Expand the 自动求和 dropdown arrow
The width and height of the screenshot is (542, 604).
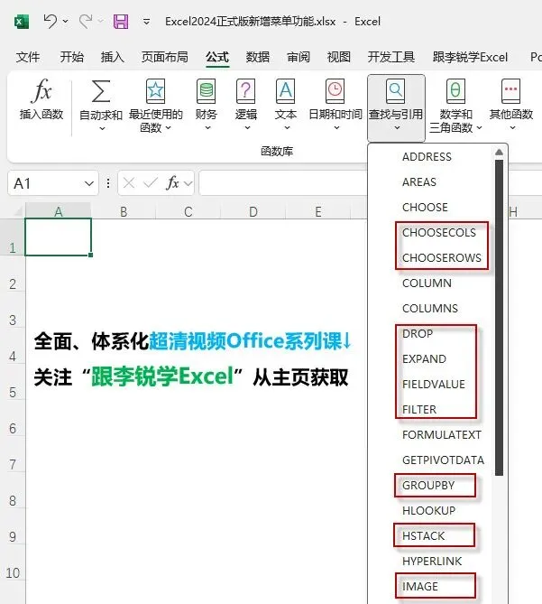click(x=102, y=129)
